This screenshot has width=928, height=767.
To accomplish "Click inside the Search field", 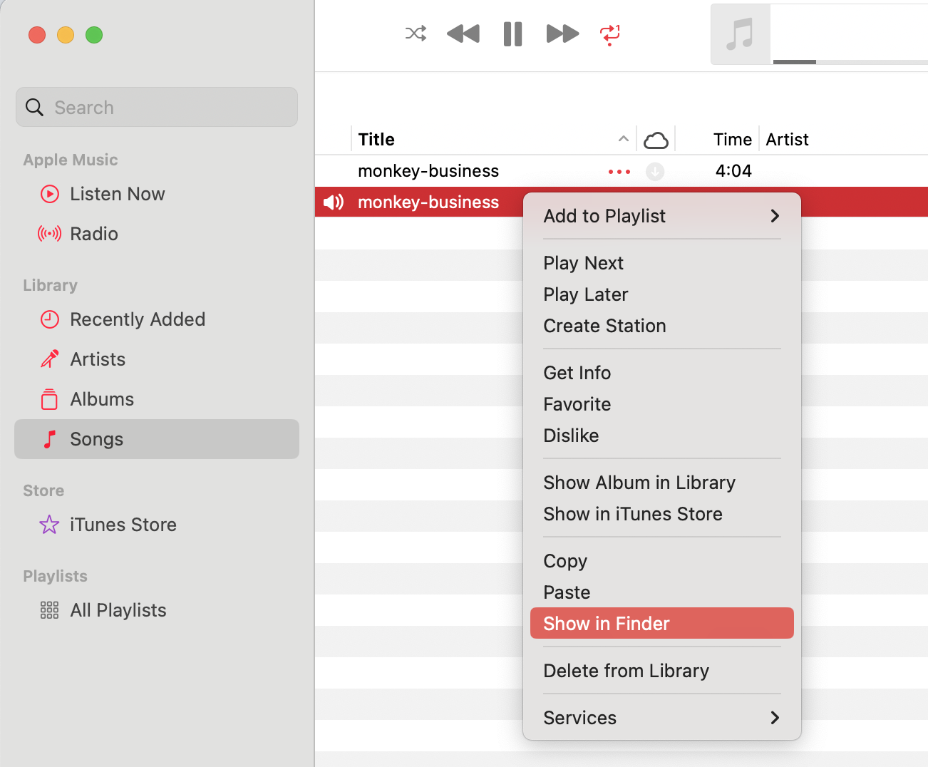I will [x=156, y=107].
